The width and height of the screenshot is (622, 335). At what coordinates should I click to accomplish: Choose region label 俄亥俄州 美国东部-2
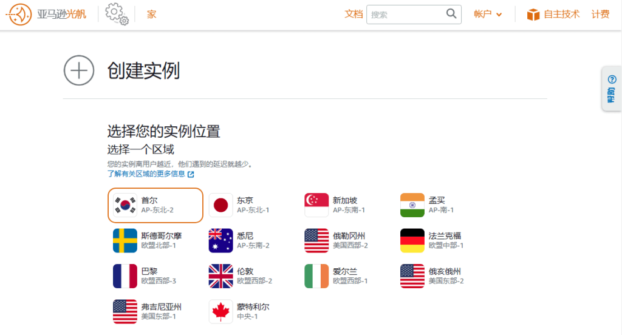pos(446,276)
